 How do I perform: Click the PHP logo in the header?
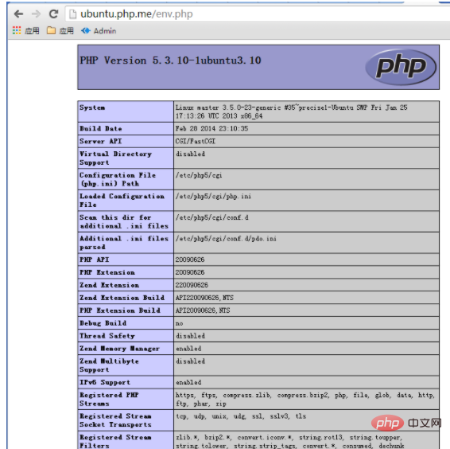(401, 67)
